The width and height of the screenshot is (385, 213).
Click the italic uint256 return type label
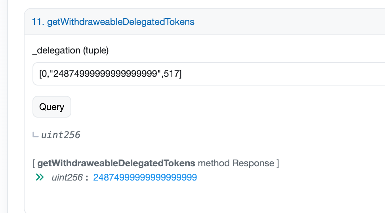[61, 135]
